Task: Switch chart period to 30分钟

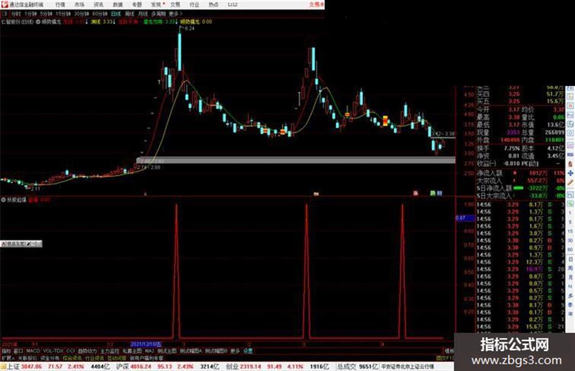Action: (x=82, y=14)
